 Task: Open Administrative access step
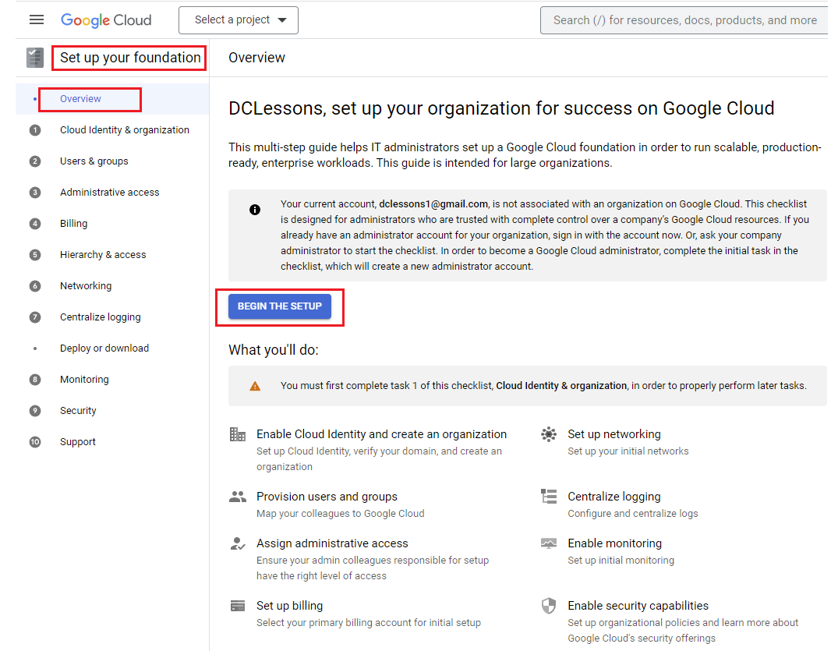coord(110,193)
